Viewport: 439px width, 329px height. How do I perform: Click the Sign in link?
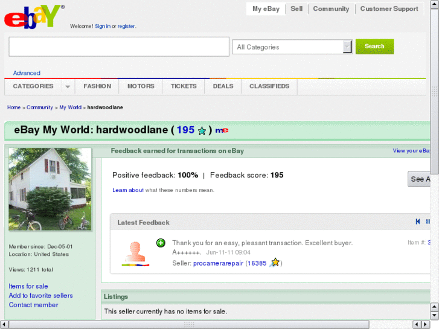click(x=102, y=27)
